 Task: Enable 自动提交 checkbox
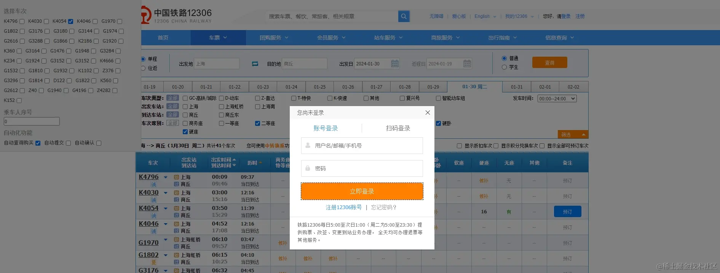68,143
